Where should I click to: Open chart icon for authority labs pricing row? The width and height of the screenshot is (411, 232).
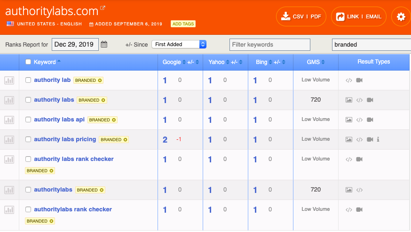[x=9, y=140]
